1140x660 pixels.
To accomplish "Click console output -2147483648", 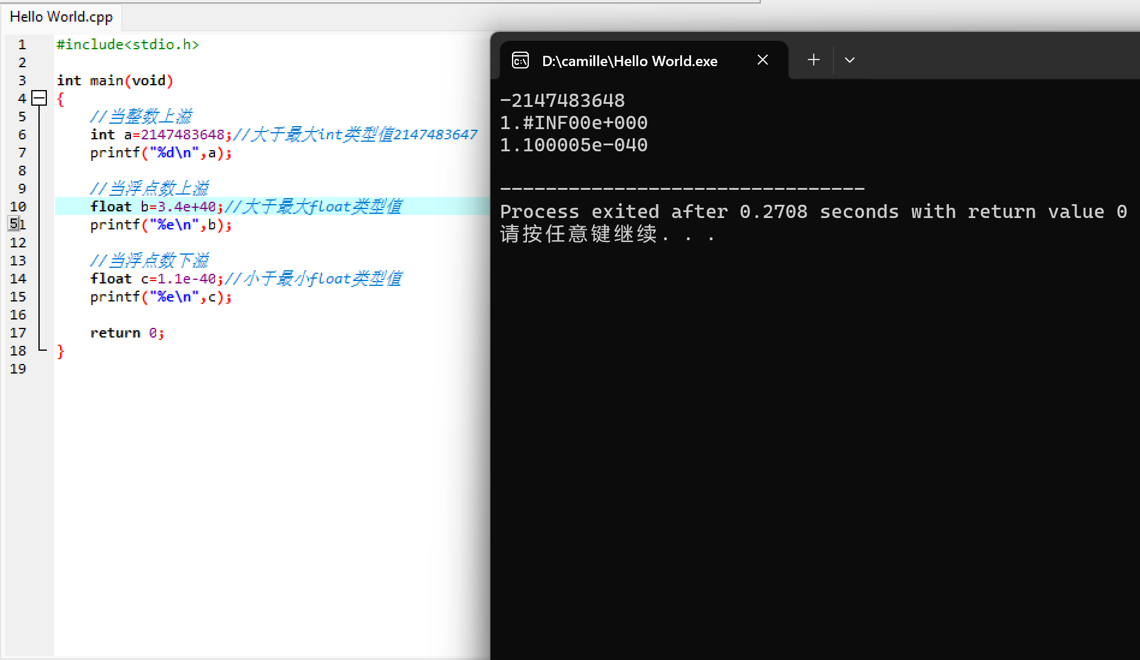I will (x=562, y=100).
